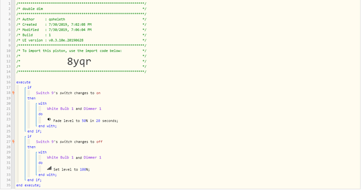
Task: Click the lightning trigger icon on line 18
Action: tap(14, 93)
